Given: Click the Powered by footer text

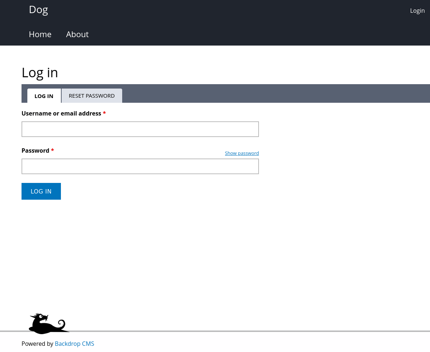Looking at the screenshot, I should tap(38, 344).
